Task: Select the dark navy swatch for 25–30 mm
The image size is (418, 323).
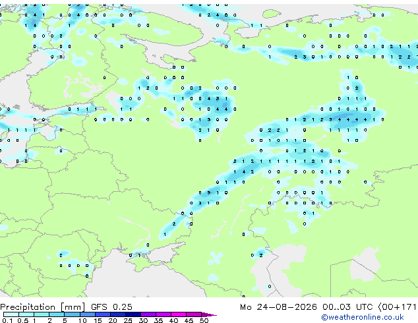Action: 133,314
